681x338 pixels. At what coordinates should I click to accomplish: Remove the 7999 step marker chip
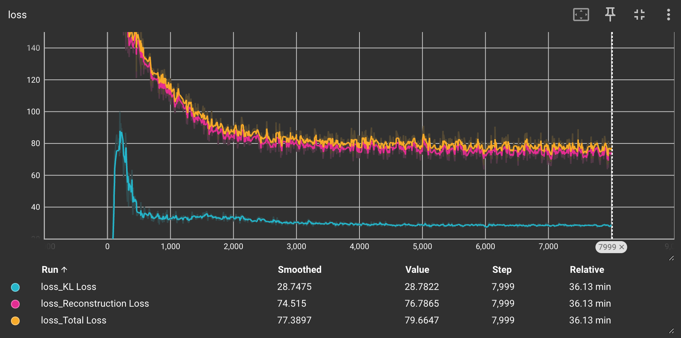tap(622, 247)
